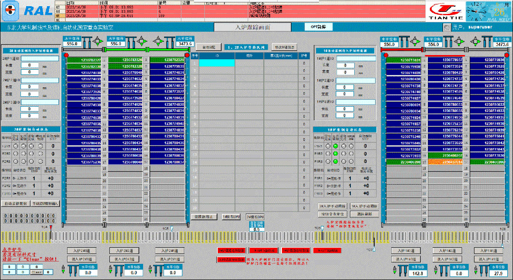Screen dimensions: 513x280
Task: Click pusher icon next to leftmost 556.0 value
Action: (87, 42)
